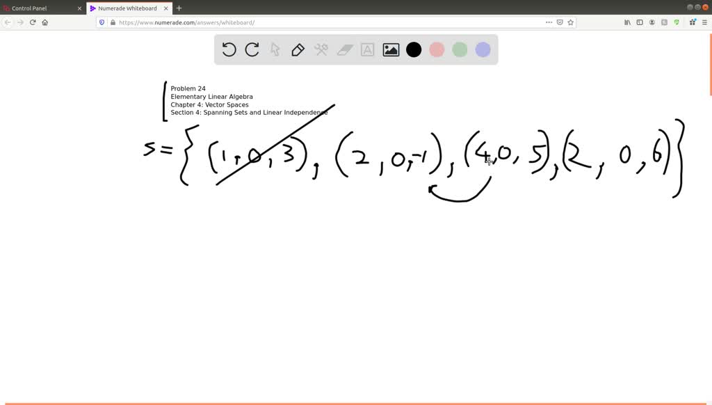This screenshot has height=405, width=712.
Task: Reload the current page
Action: (33, 22)
